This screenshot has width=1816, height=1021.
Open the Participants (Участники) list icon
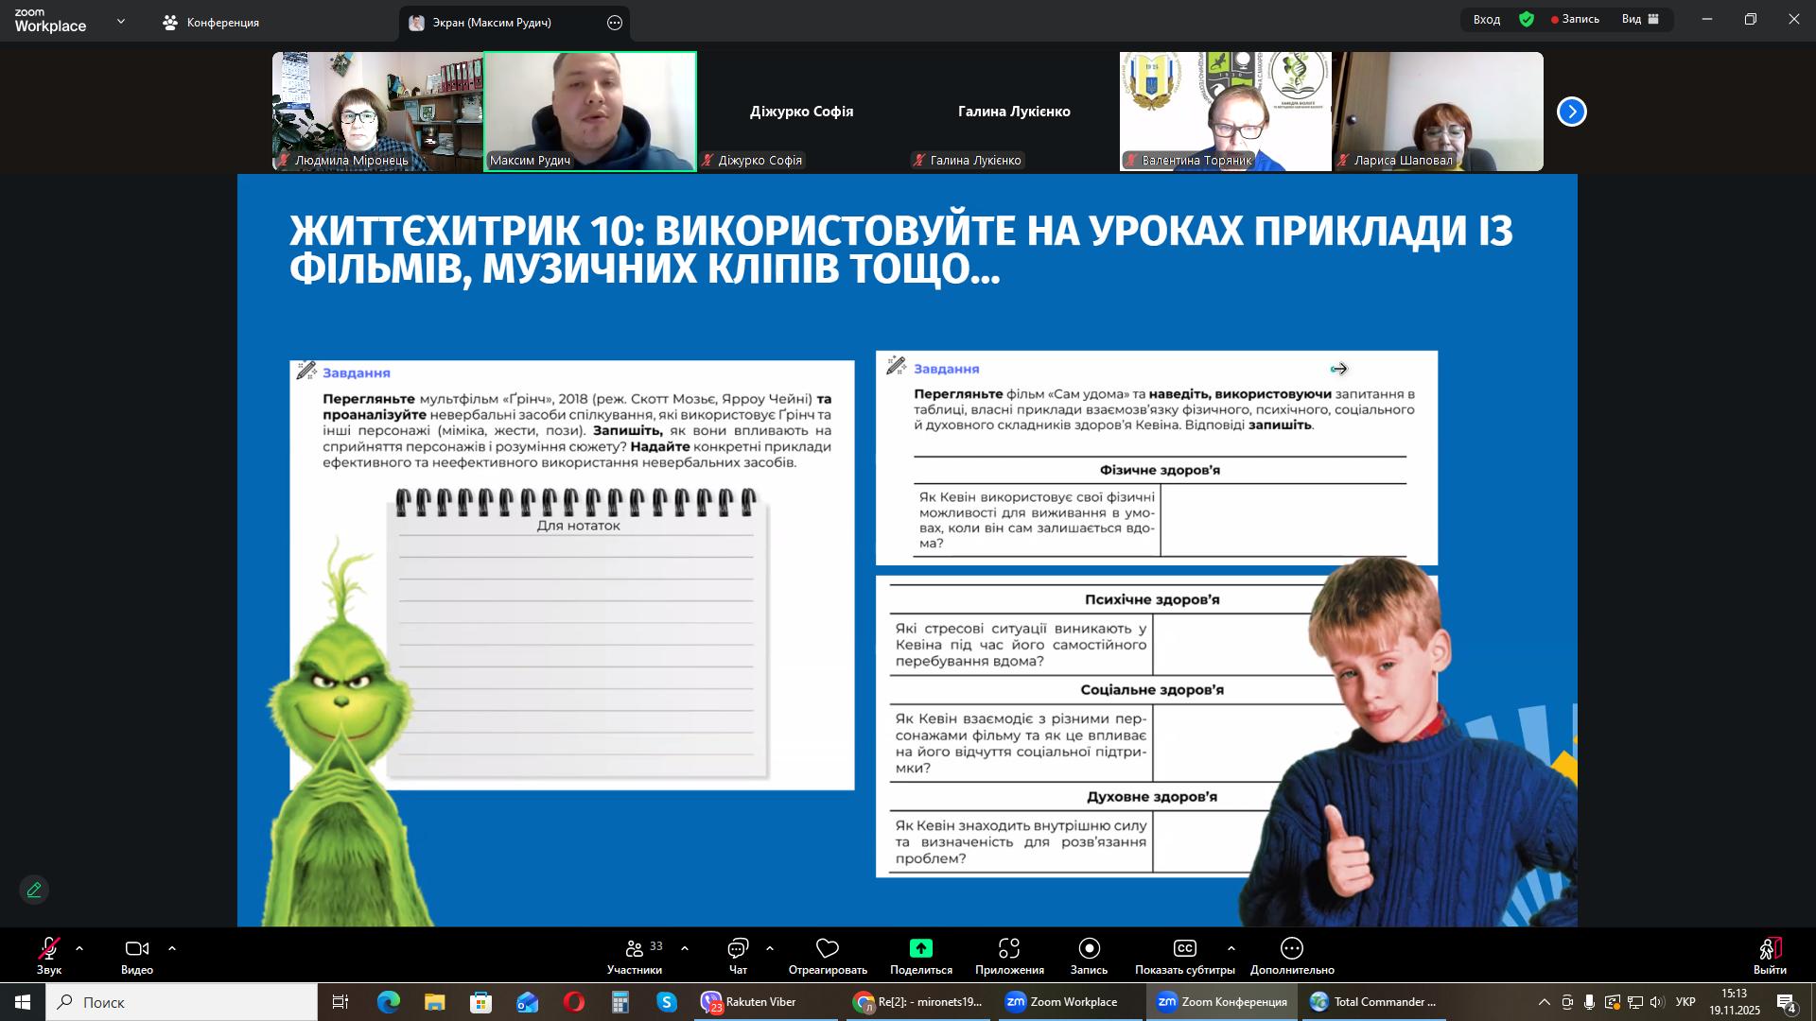[x=635, y=948]
